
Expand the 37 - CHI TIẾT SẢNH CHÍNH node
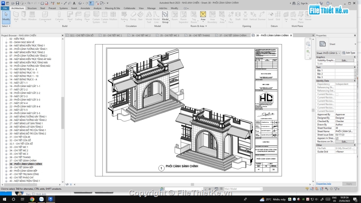(x=6, y=160)
